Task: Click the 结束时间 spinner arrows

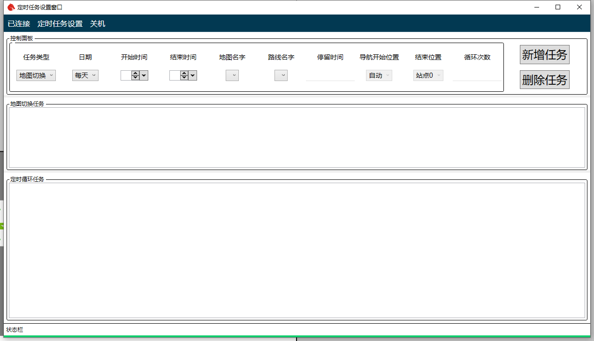Action: 184,75
